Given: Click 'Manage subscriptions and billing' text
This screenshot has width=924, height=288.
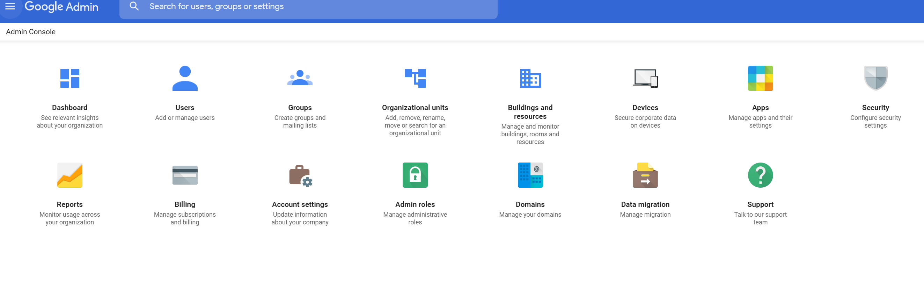Looking at the screenshot, I should click(x=185, y=218).
